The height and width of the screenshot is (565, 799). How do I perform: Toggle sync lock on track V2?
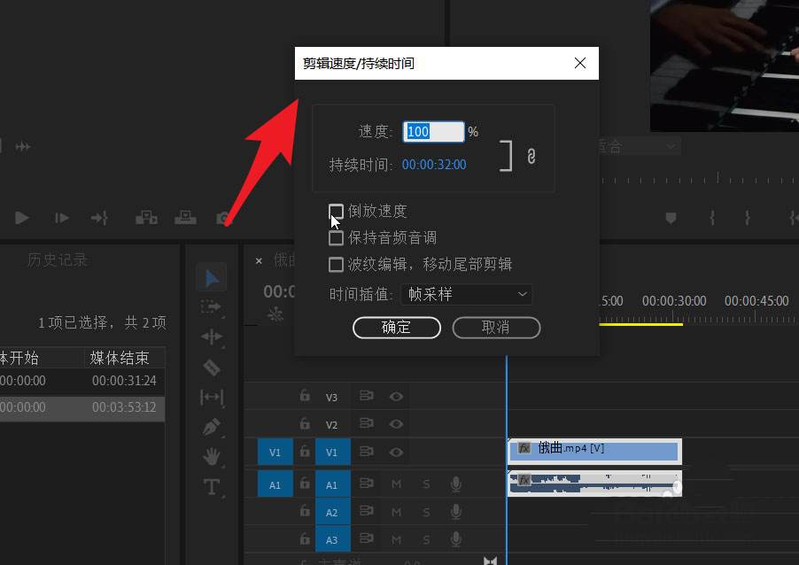[367, 423]
